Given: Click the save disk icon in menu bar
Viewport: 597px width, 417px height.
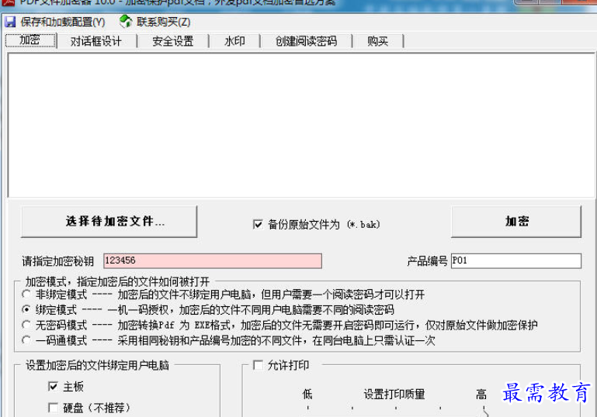Looking at the screenshot, I should (x=10, y=22).
